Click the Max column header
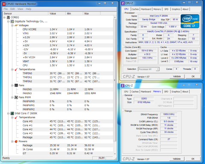Screen dimensions: 205x164 [92, 13]
